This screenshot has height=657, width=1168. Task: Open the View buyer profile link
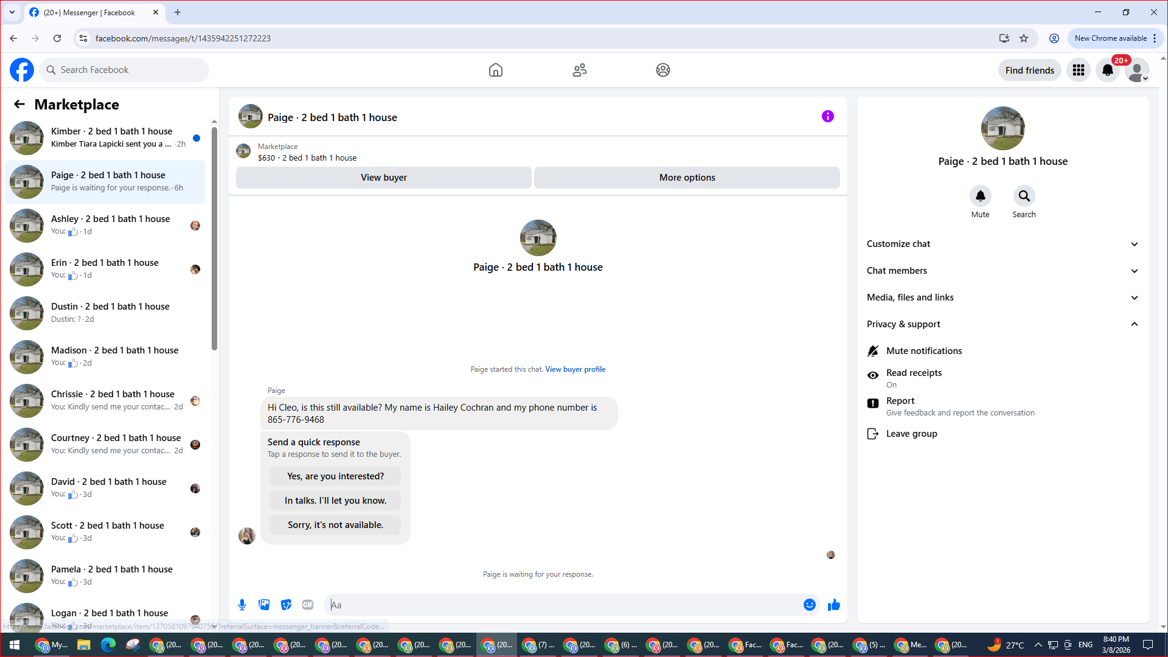tap(575, 369)
